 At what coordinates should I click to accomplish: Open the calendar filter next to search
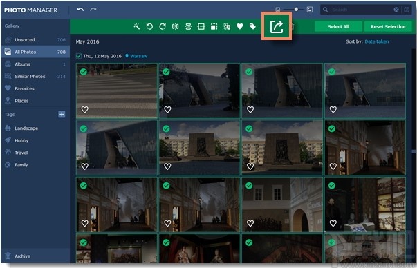tap(407, 10)
